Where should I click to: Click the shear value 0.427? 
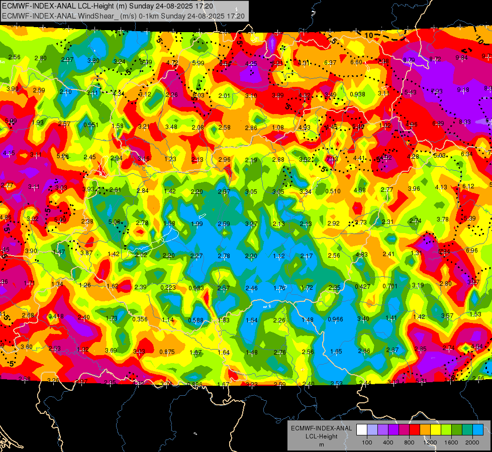tap(362, 286)
